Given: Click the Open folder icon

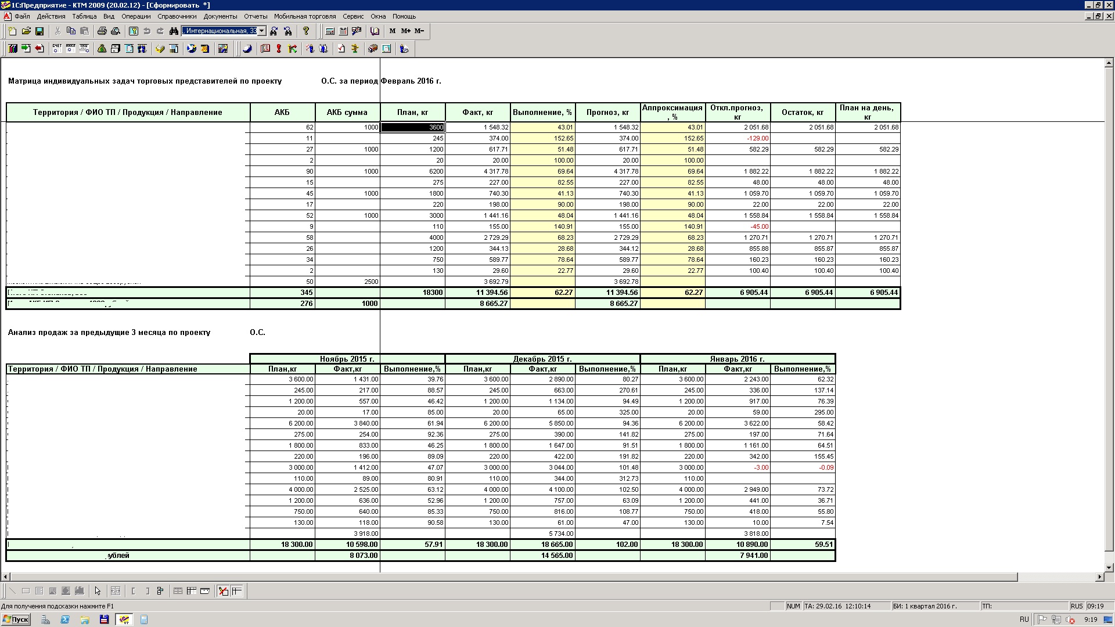Looking at the screenshot, I should (26, 31).
